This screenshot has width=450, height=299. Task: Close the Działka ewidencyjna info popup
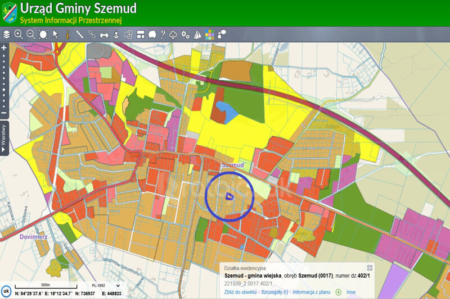[x=370, y=268]
